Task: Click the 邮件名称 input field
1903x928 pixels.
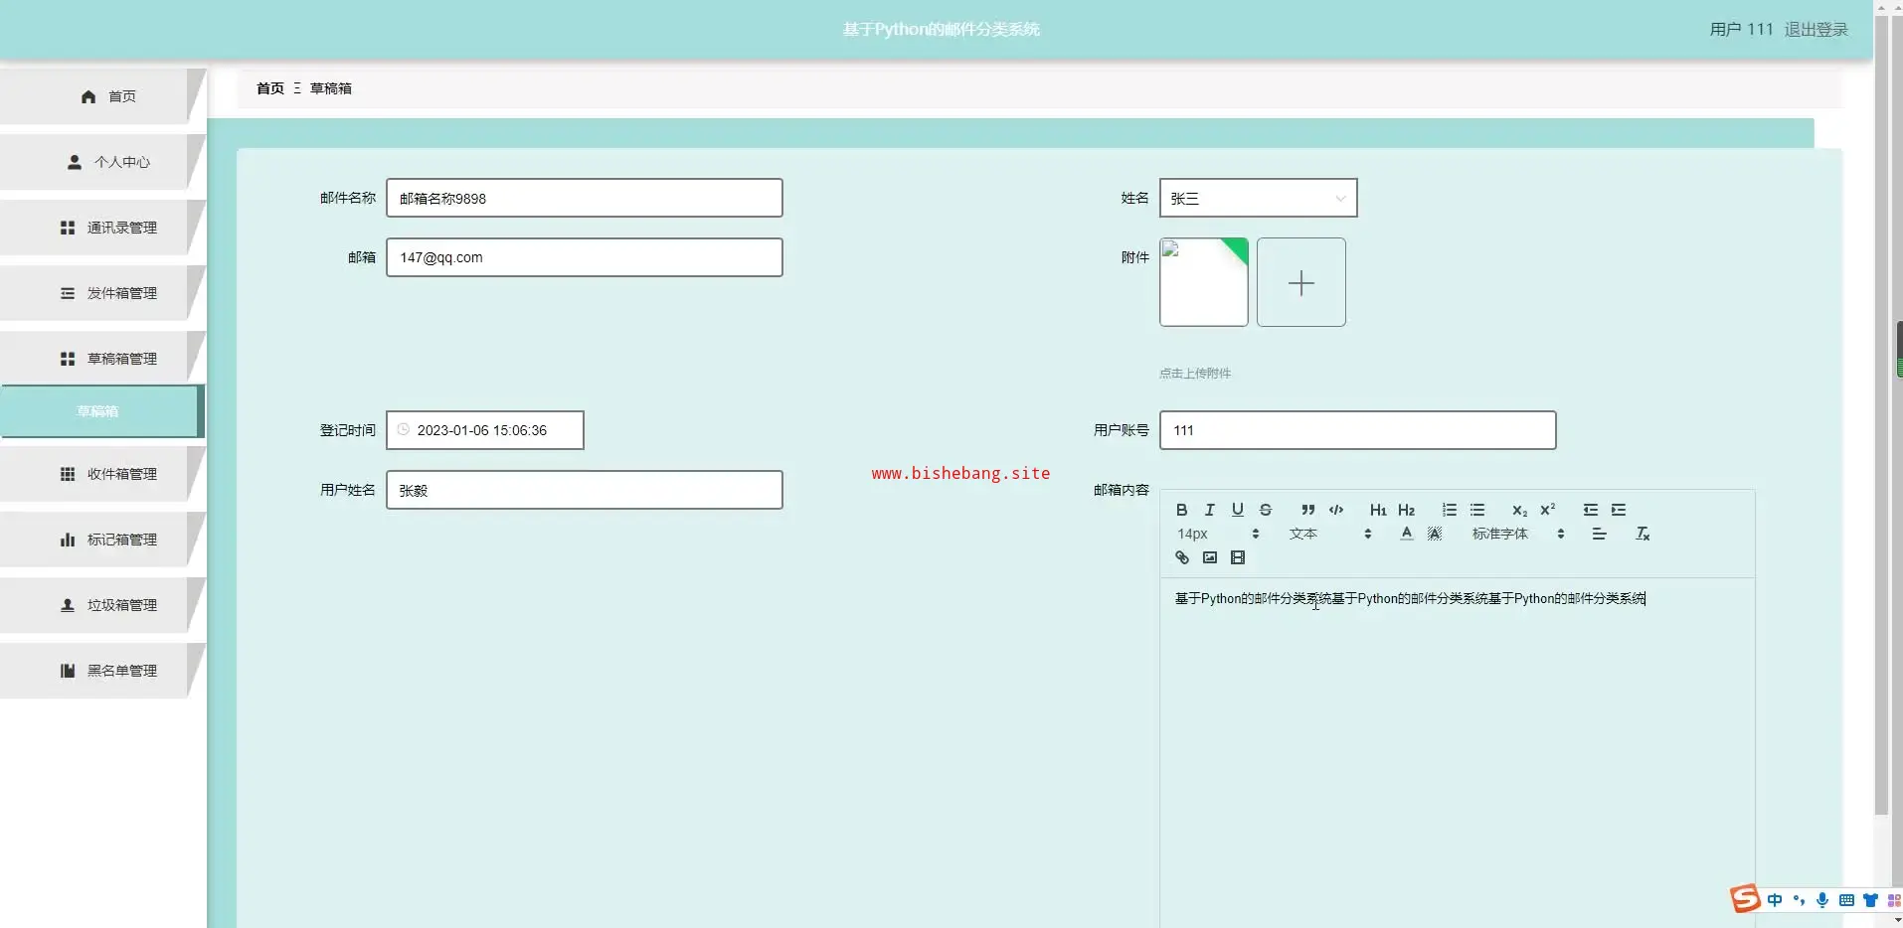Action: coord(584,198)
